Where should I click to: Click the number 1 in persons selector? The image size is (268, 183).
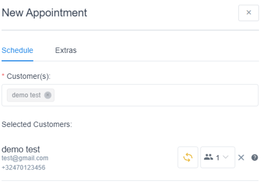(218, 158)
